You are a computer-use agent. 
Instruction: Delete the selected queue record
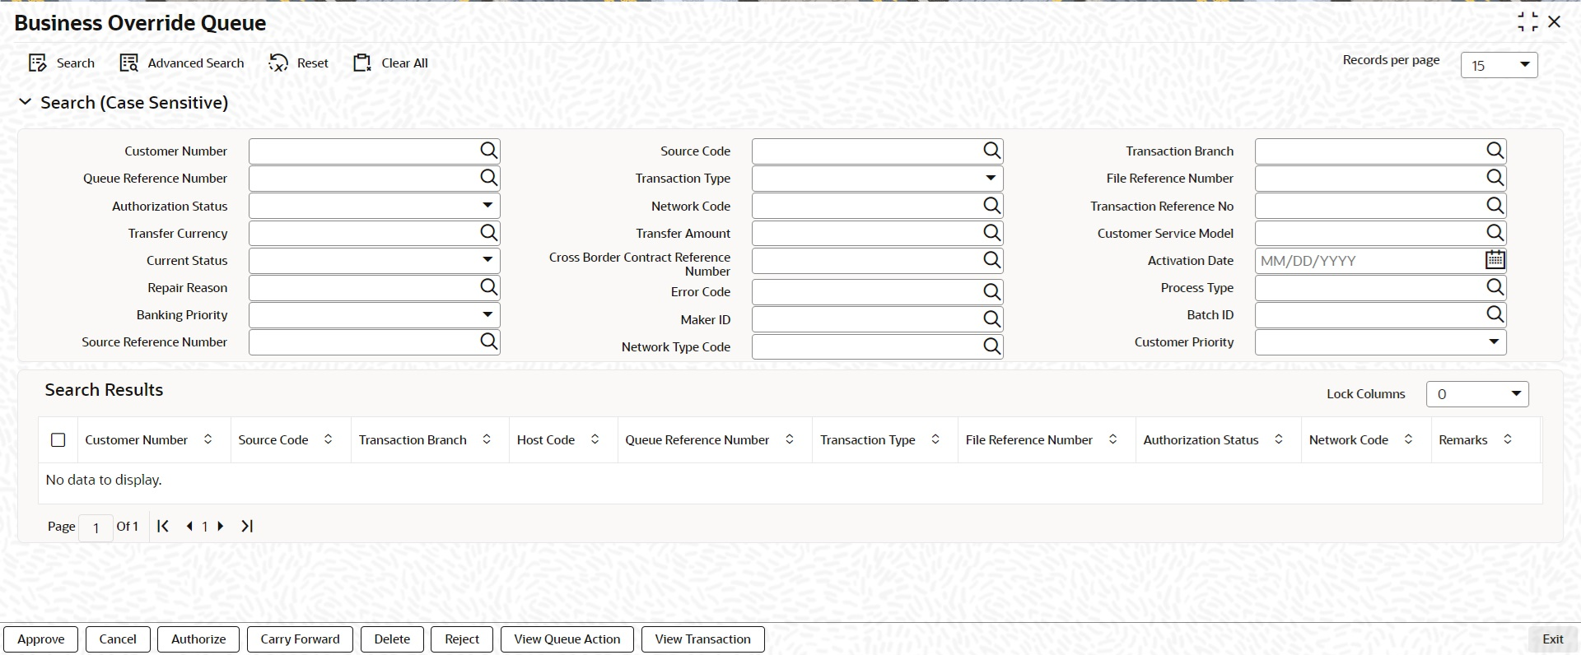(392, 639)
